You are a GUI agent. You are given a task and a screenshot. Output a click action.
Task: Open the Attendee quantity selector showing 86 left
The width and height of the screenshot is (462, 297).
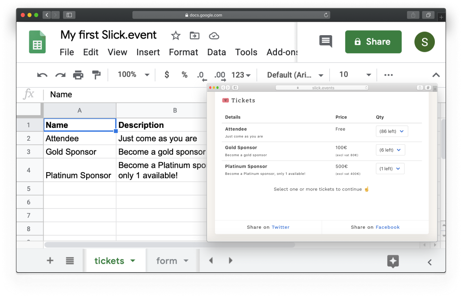(392, 131)
